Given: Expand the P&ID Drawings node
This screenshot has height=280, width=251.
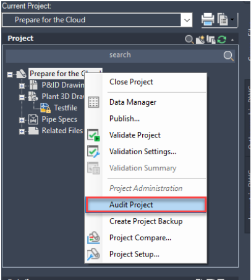Looking at the screenshot, I should 22,85.
